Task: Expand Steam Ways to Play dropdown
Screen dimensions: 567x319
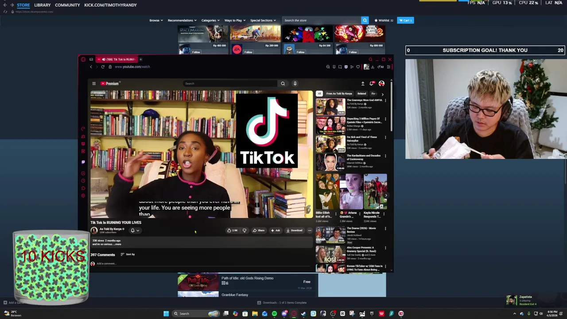Action: pos(234,20)
